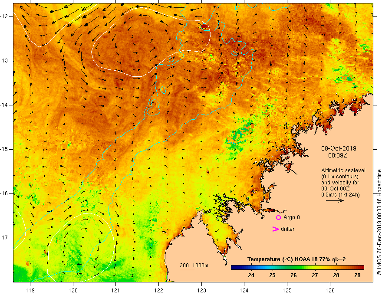
Task: Click the "0.5m/s (1kt 24h)" text
Action: point(340,195)
